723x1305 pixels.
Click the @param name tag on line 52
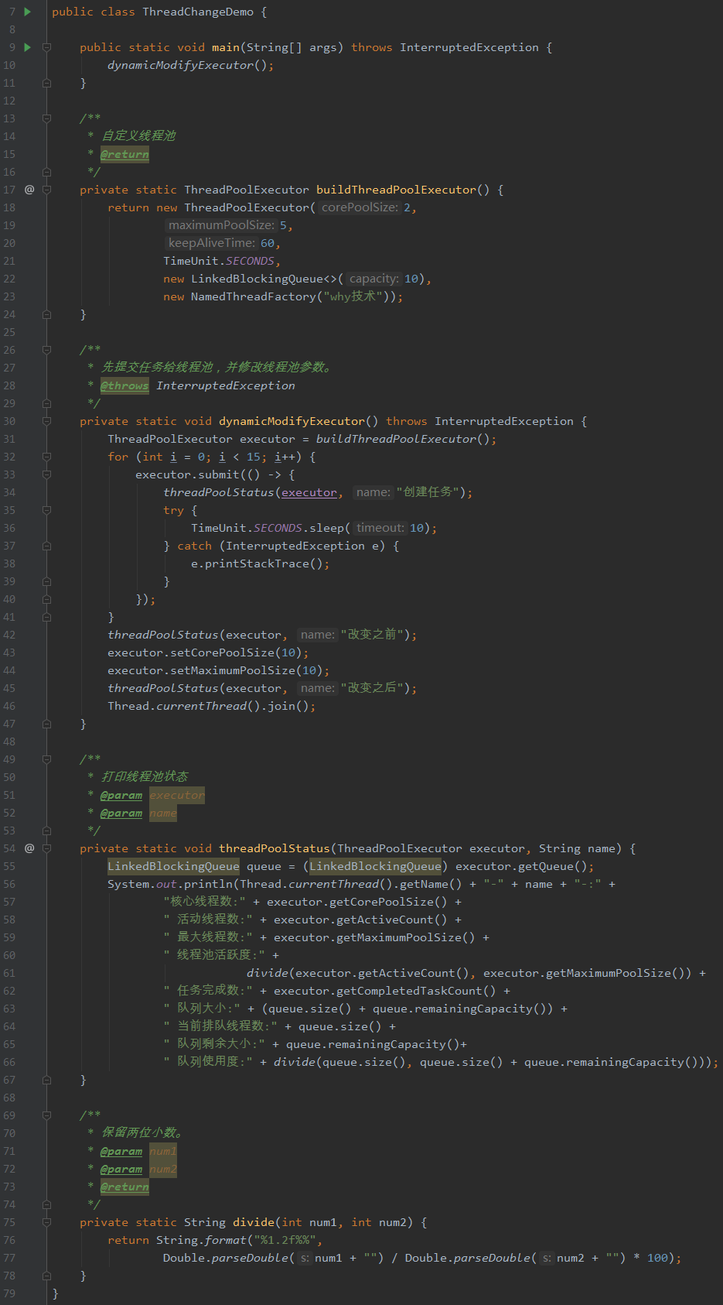click(138, 813)
